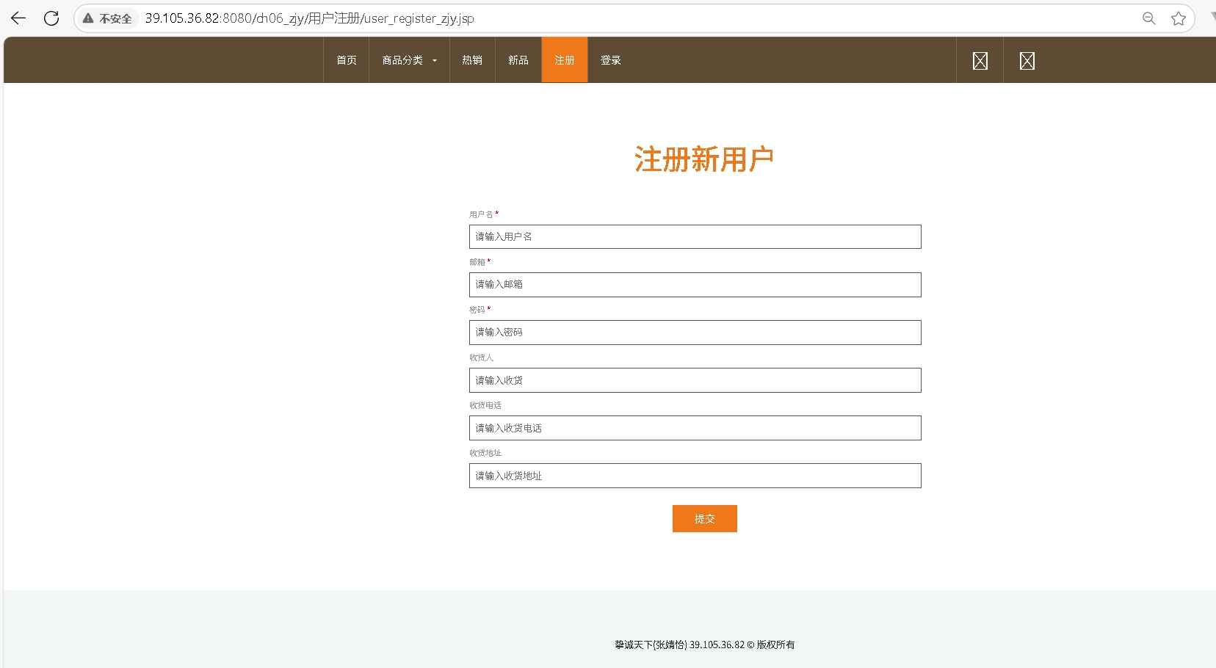This screenshot has height=668, width=1216.
Task: Click the 请输入收货地址 address field
Action: [695, 476]
